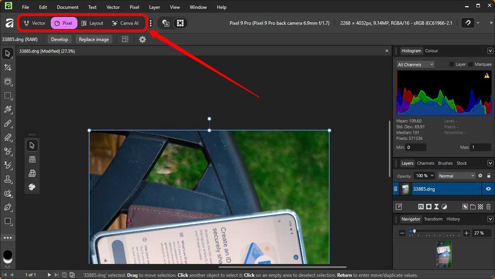
Task: Open the File menu
Action: [26, 7]
